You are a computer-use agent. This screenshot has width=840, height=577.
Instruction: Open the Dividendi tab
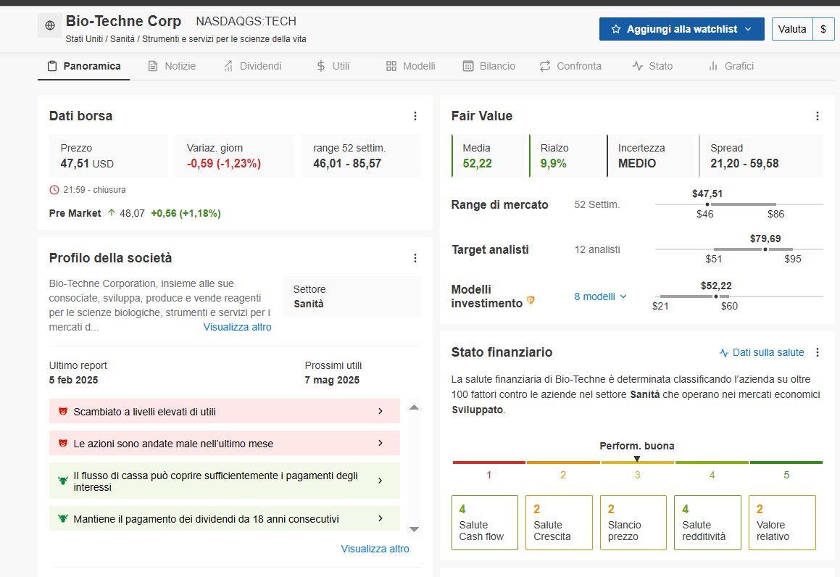tap(252, 67)
